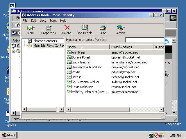Open the Tools menu
The height and width of the screenshot is (139, 186).
coord(53,21)
